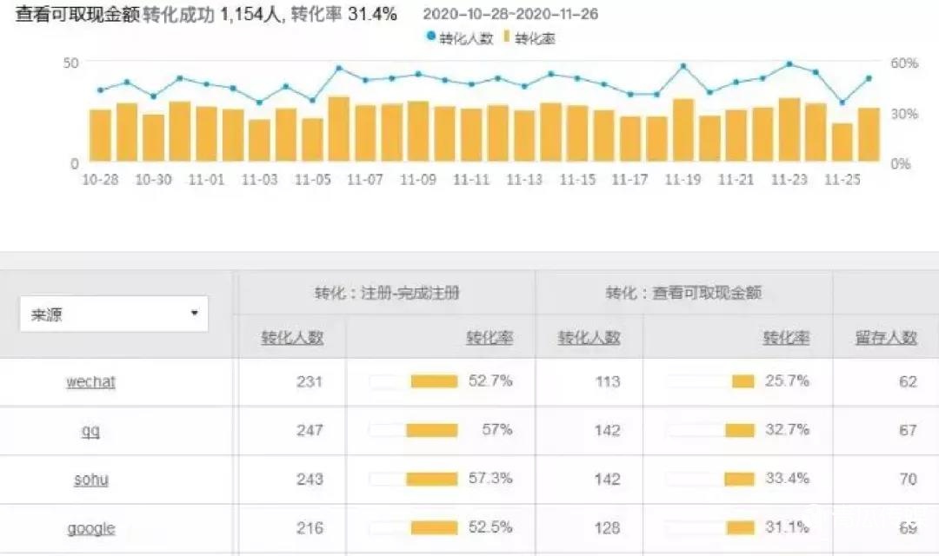Screen dimensions: 939x556
Task: Click sohu's 33.4% conversion rate bar
Action: pos(739,479)
